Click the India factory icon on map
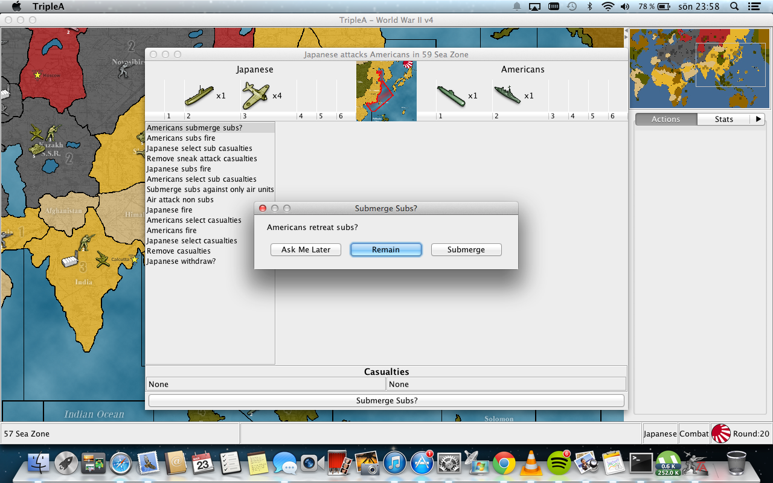 click(x=69, y=260)
